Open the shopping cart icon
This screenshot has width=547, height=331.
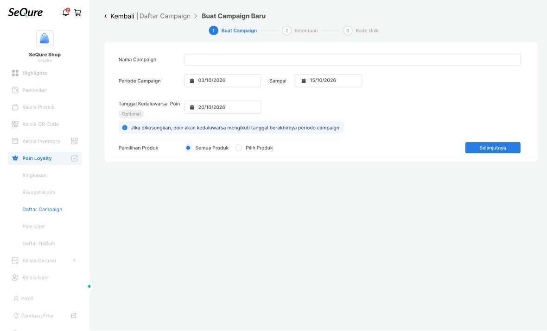[77, 12]
